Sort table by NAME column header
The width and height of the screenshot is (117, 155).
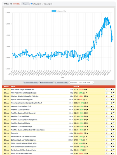[13, 87]
